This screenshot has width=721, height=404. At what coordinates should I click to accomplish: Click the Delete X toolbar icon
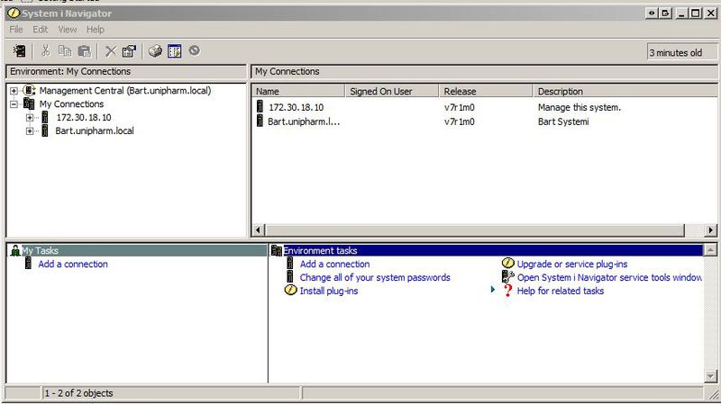tap(110, 51)
